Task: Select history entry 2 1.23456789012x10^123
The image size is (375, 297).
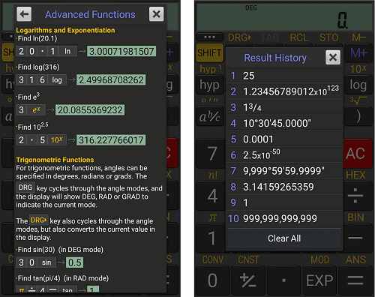Action: coord(284,91)
